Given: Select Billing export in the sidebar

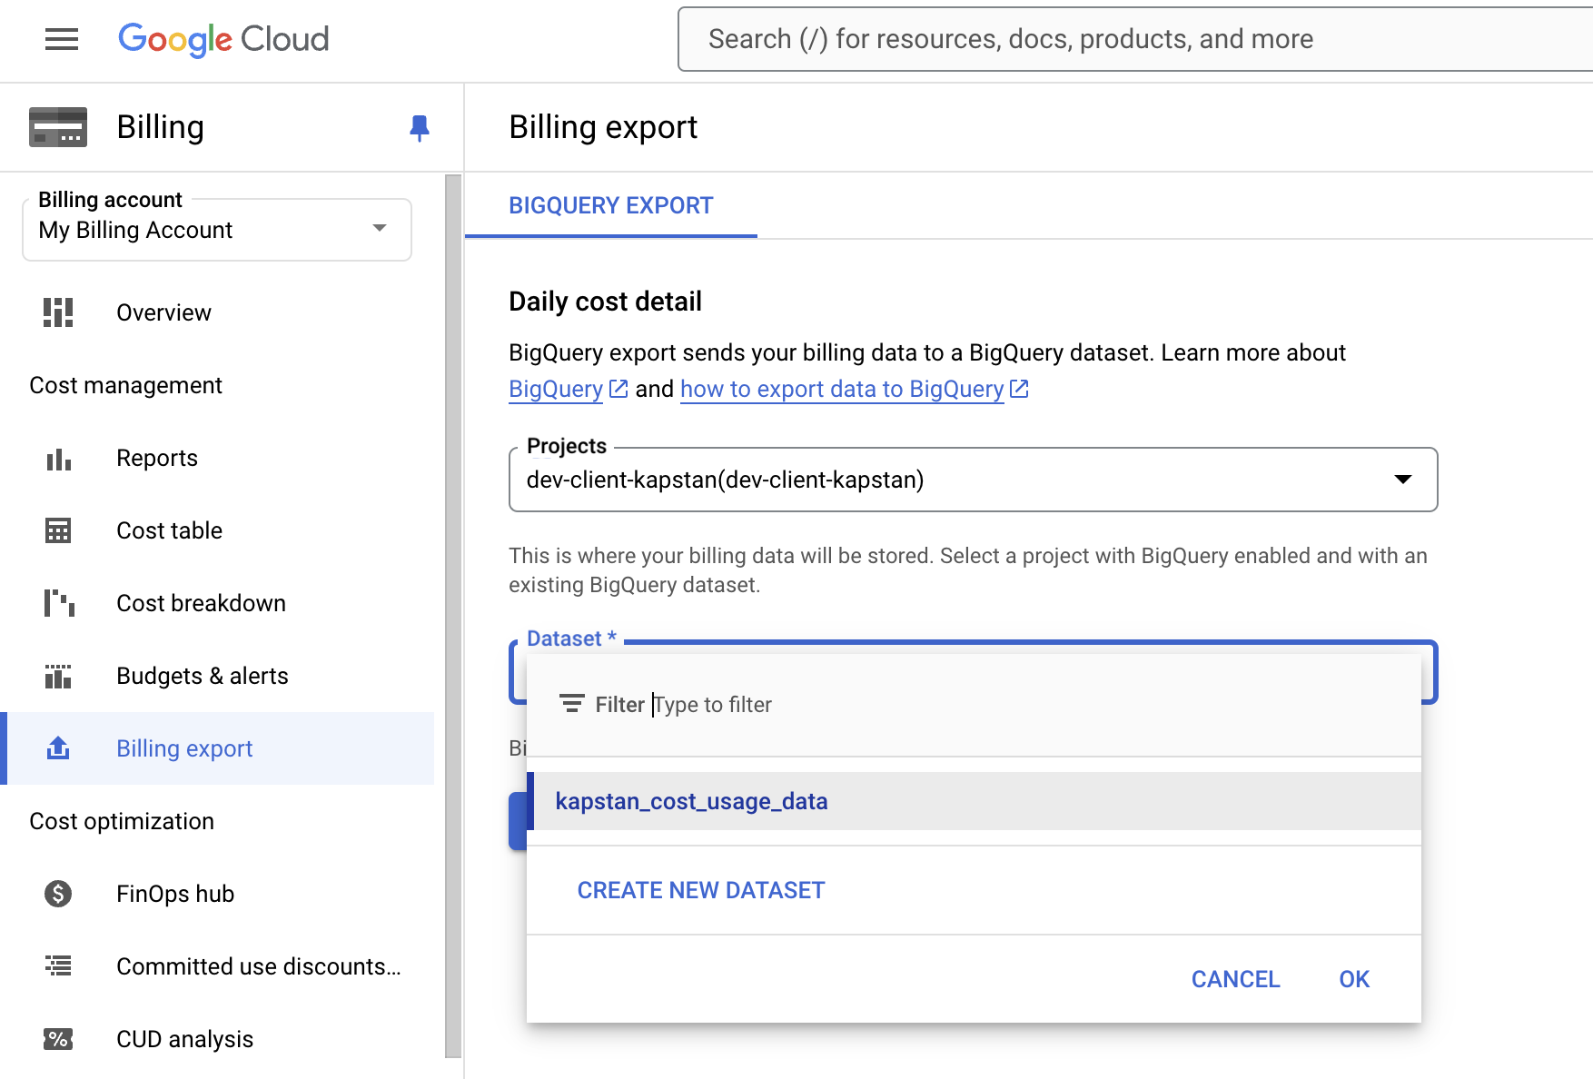Looking at the screenshot, I should pos(217,748).
